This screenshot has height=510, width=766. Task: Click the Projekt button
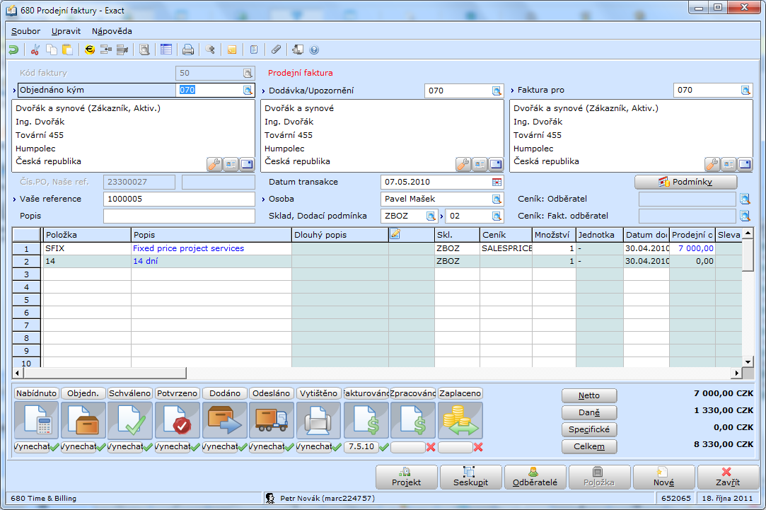tap(407, 477)
